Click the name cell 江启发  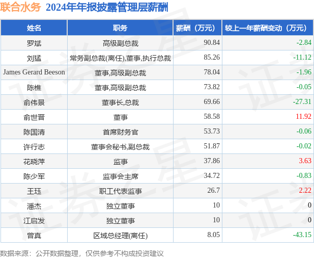click(34, 221)
